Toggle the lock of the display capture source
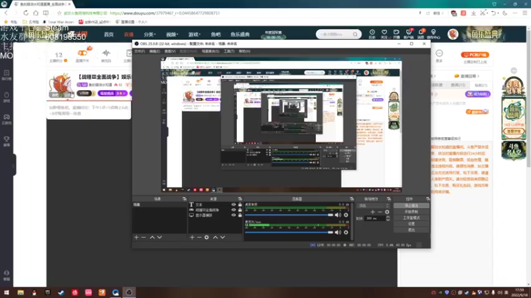Screen dimensions: 531x298 pos(240,215)
